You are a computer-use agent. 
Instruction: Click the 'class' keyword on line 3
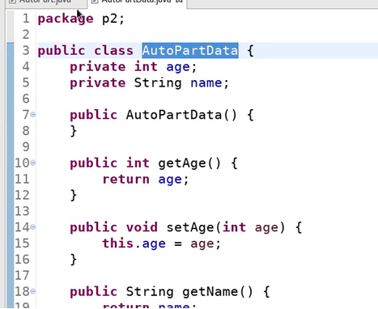113,50
